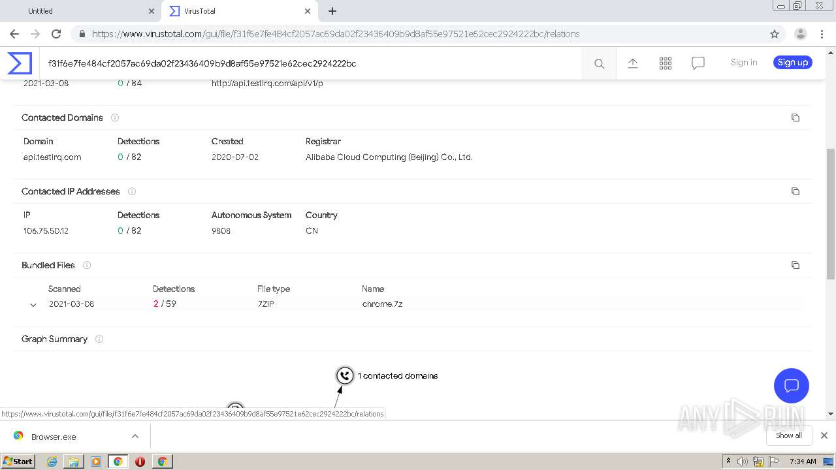Click the volume tray icon
This screenshot has width=836, height=470.
(x=743, y=462)
